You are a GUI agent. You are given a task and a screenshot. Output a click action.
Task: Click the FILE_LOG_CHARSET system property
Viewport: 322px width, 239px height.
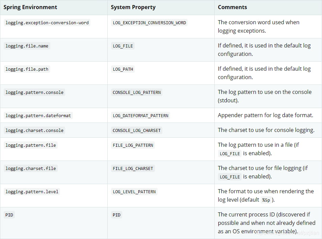[x=133, y=168]
